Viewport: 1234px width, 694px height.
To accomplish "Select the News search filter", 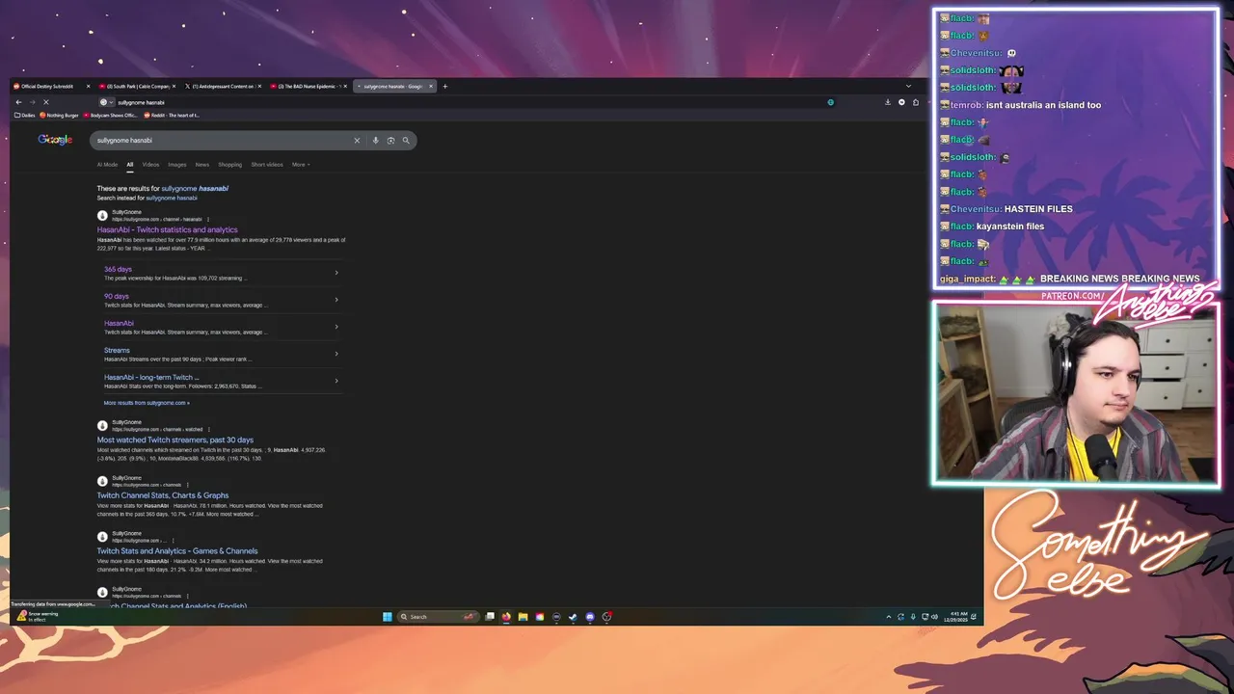I will point(202,165).
